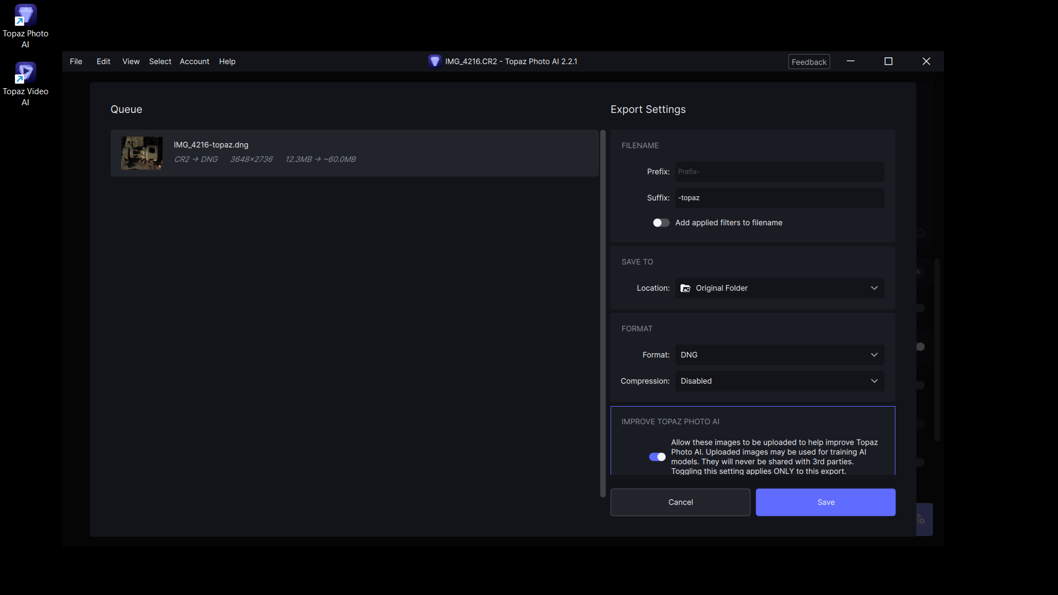Viewport: 1058px width, 595px height.
Task: Click the export settings vertical scrollbar
Action: pyautogui.click(x=603, y=314)
